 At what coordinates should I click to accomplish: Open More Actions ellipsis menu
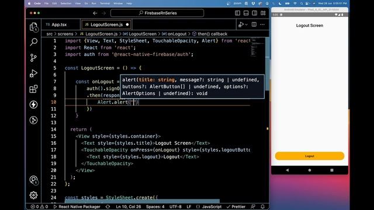pyautogui.click(x=262, y=24)
